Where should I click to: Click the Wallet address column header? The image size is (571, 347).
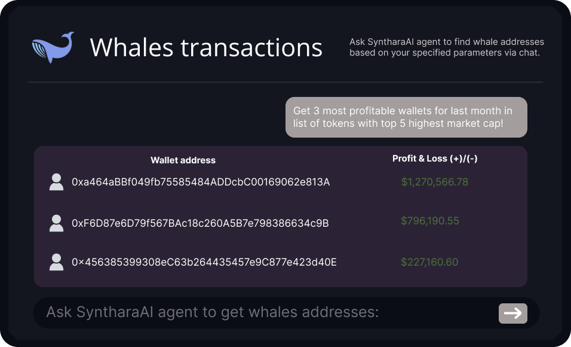click(183, 160)
